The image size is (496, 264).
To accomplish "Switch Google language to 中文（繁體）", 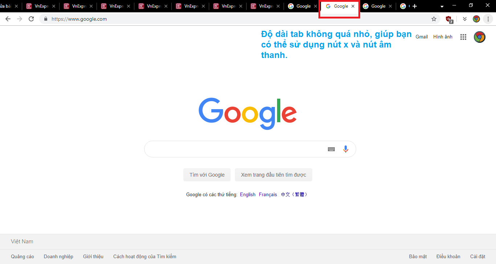I will 294,194.
